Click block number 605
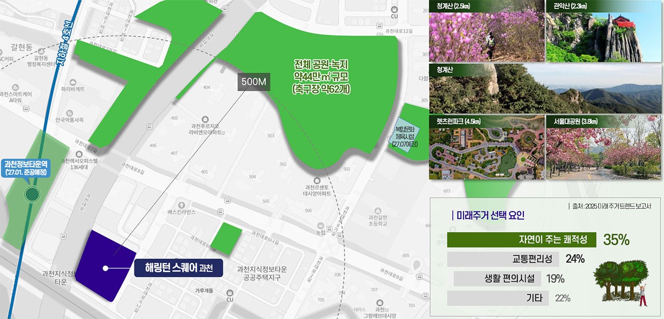Image resolution: width=664 pixels, height=319 pixels. pyautogui.click(x=405, y=256)
